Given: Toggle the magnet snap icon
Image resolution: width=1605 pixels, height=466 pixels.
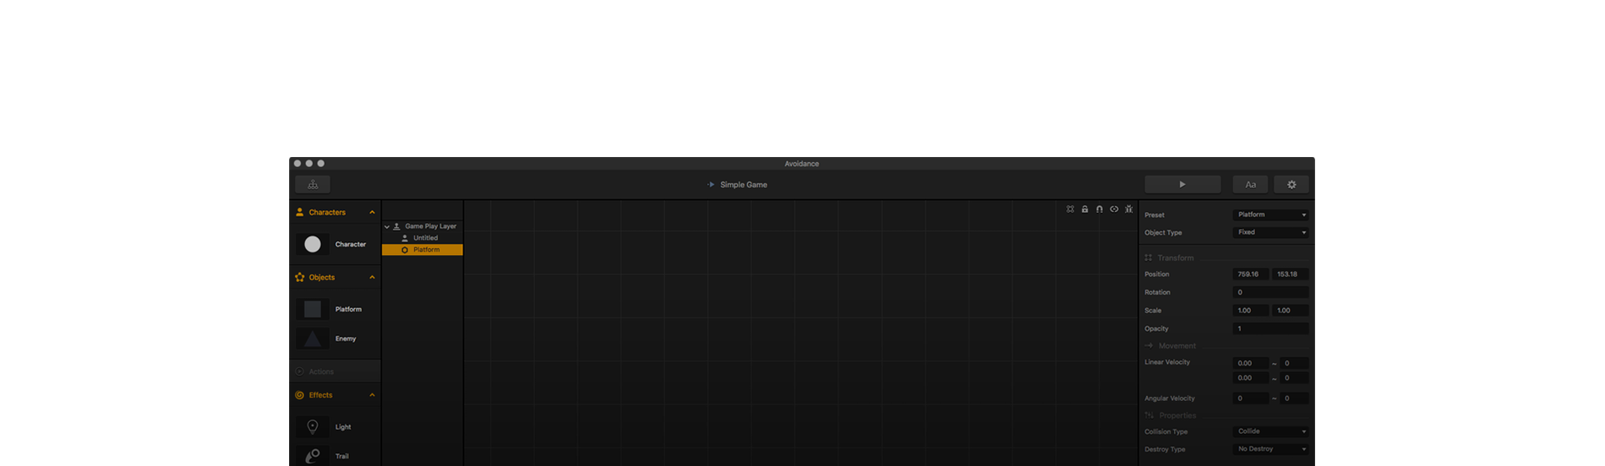Looking at the screenshot, I should click(1100, 209).
